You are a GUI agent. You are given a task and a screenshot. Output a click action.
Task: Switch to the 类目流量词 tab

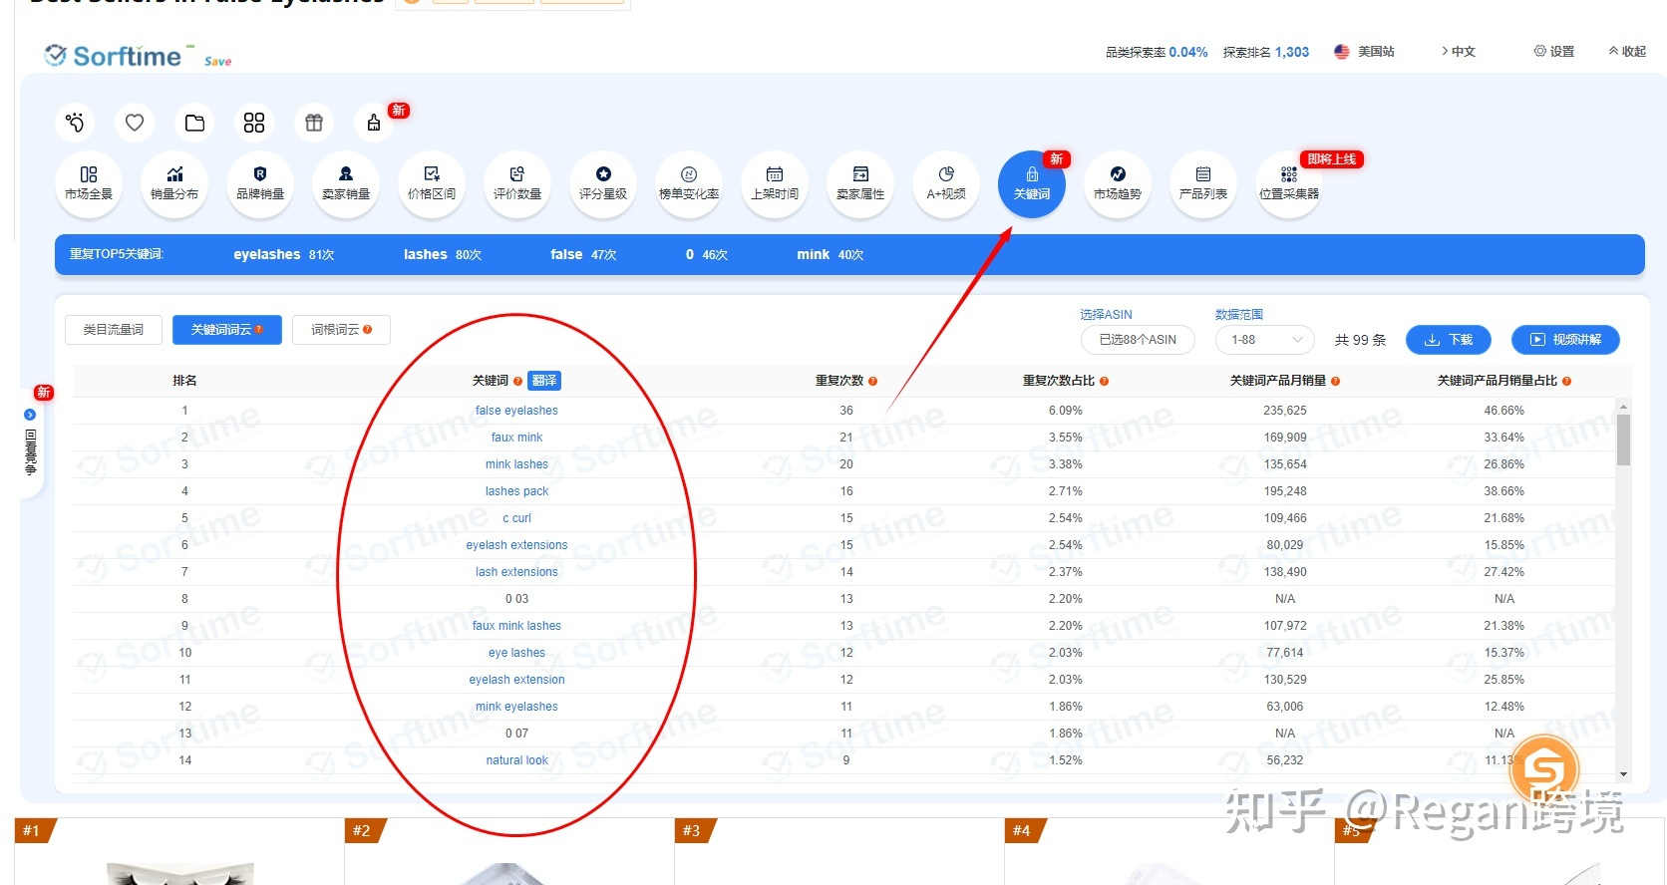point(114,330)
